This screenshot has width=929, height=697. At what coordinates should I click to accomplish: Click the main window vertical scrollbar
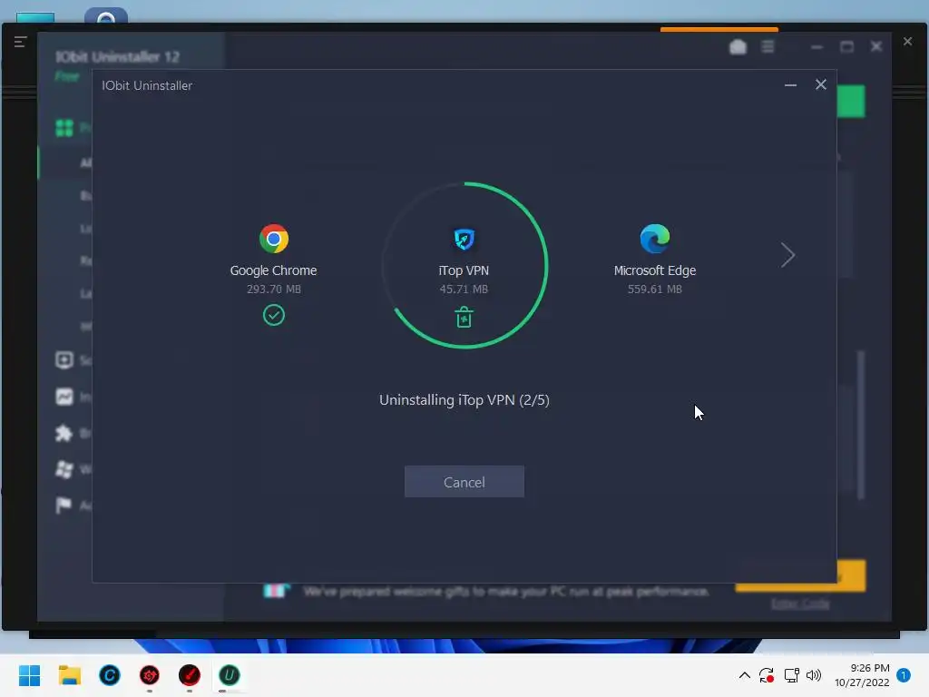tap(861, 425)
